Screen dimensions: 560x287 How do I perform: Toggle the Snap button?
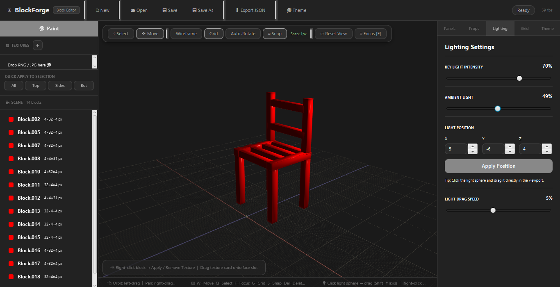[275, 34]
